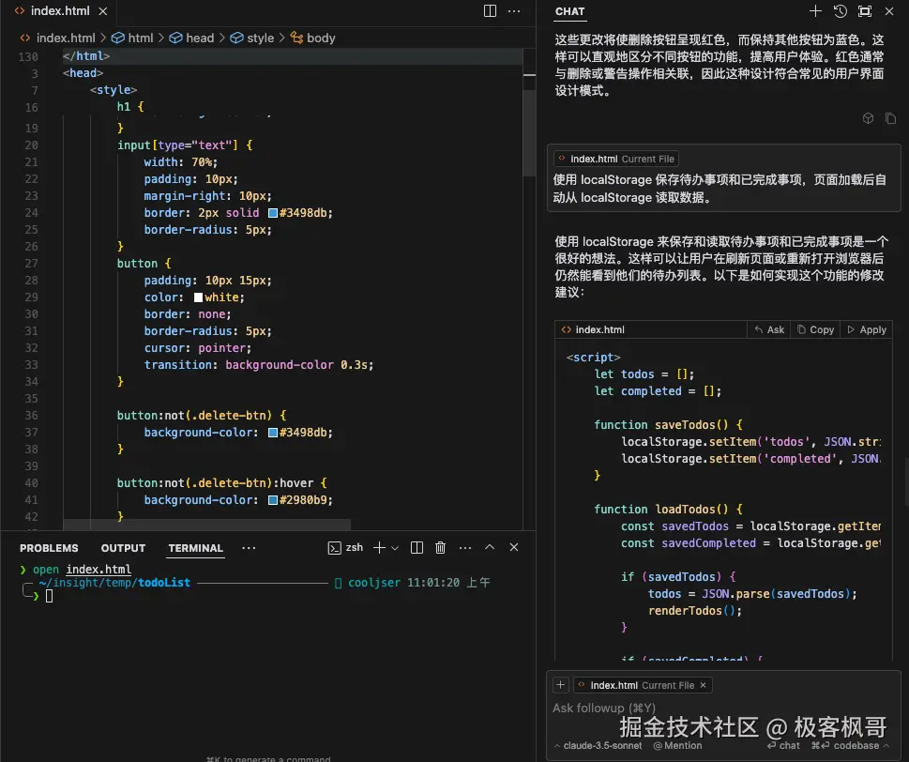Split the editor to the right

tap(490, 11)
